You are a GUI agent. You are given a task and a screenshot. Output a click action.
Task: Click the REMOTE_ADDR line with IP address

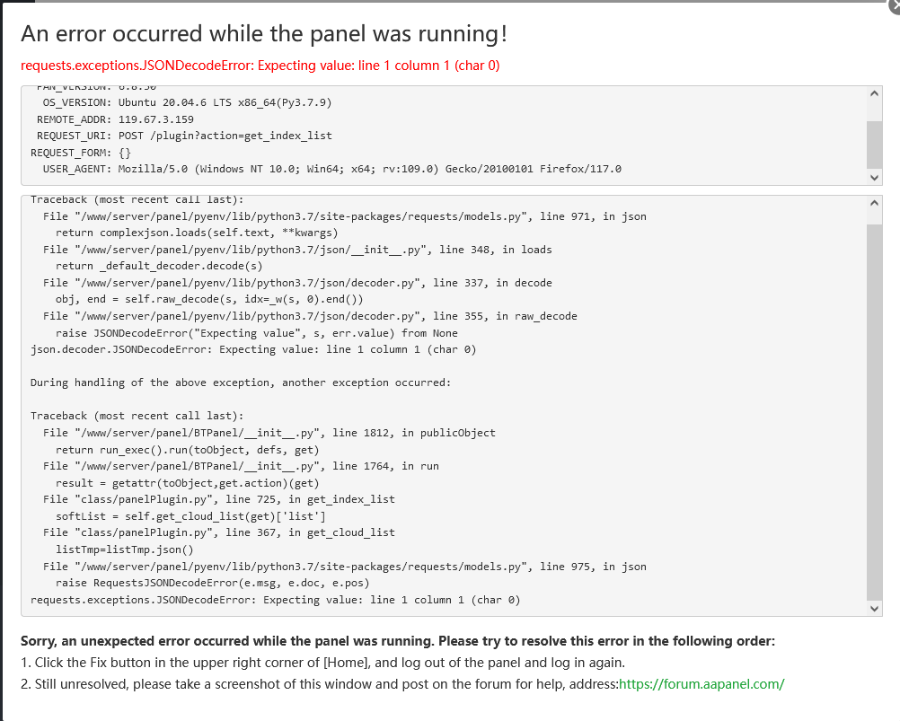click(x=115, y=119)
